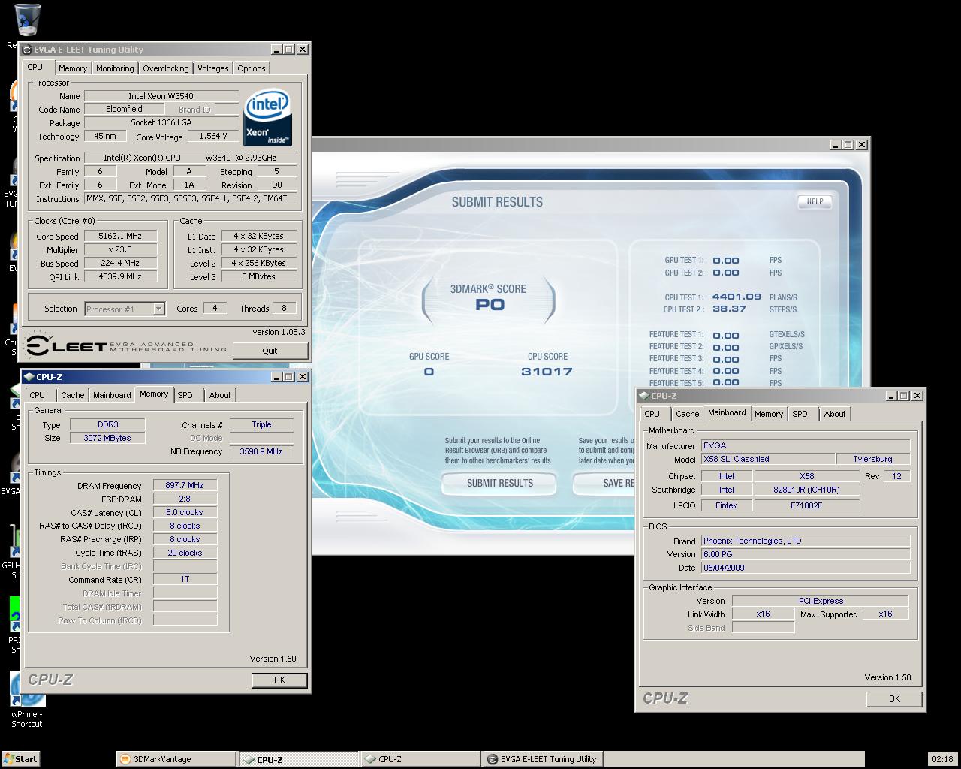Image resolution: width=961 pixels, height=769 pixels.
Task: Open the Recycle Bin desktop icon
Action: (x=28, y=20)
